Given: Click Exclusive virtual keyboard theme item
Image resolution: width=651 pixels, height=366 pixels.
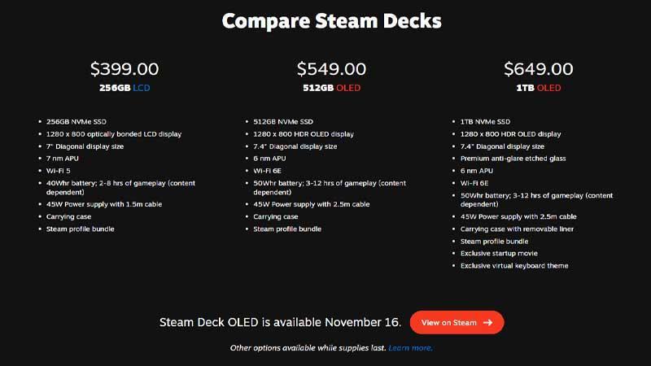Looking at the screenshot, I should (x=514, y=266).
